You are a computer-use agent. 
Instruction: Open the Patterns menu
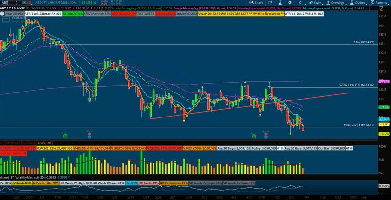click(x=379, y=3)
